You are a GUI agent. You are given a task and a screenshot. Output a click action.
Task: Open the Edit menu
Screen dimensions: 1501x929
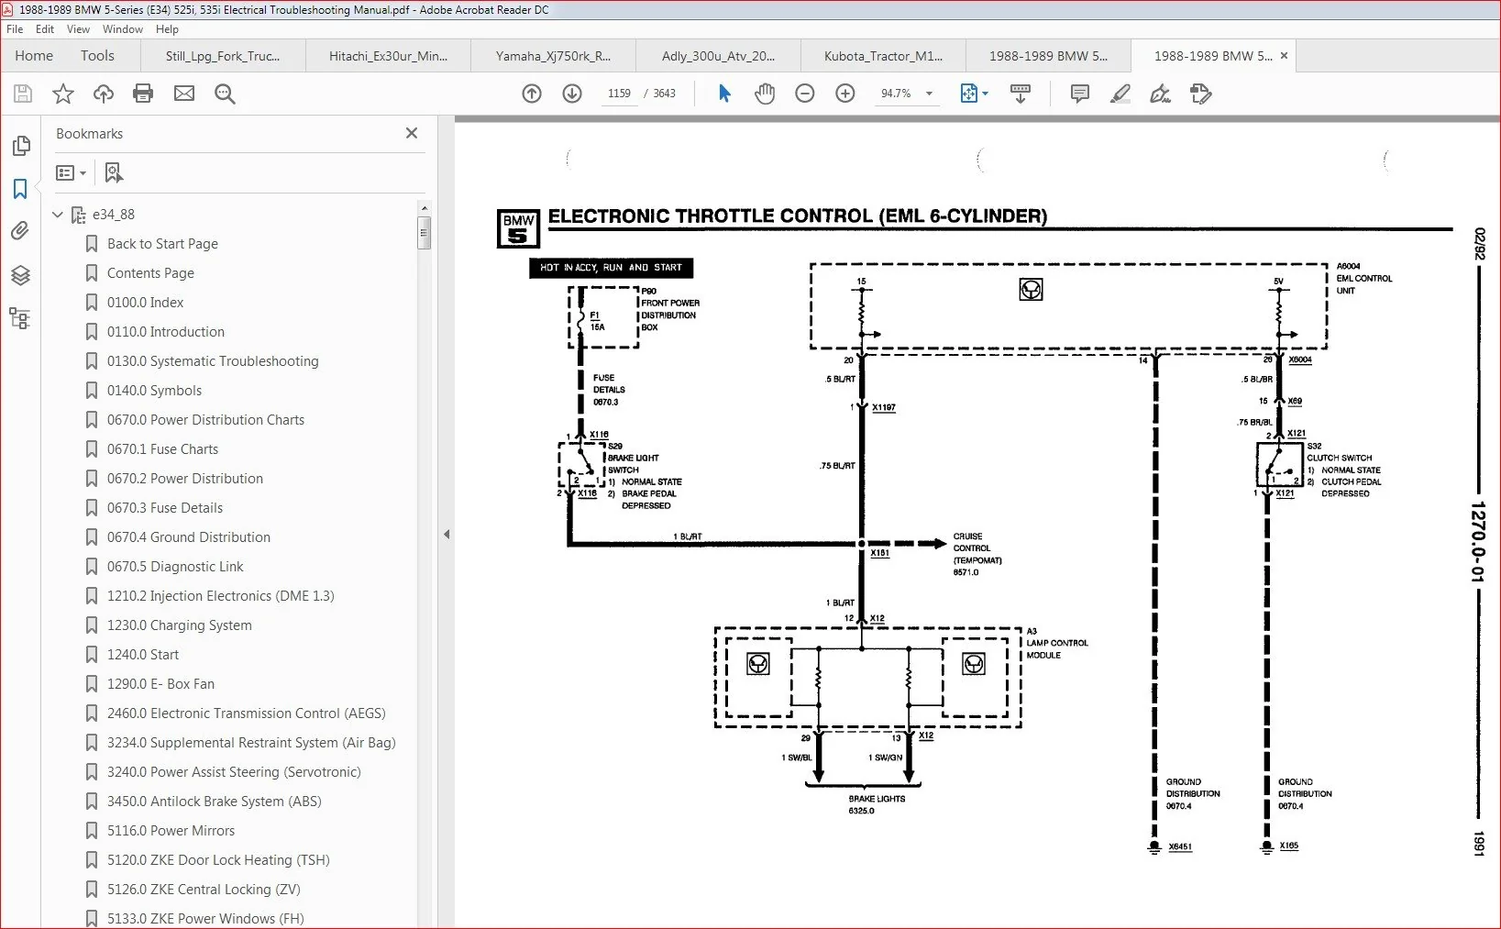(x=45, y=29)
